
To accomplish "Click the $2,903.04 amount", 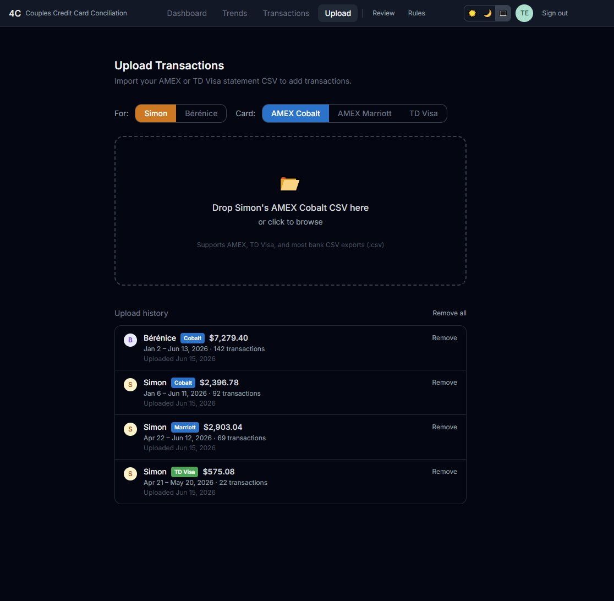I will click(x=223, y=428).
